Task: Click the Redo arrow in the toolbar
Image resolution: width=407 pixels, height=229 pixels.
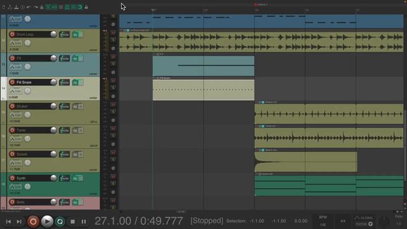Action: click(x=36, y=7)
